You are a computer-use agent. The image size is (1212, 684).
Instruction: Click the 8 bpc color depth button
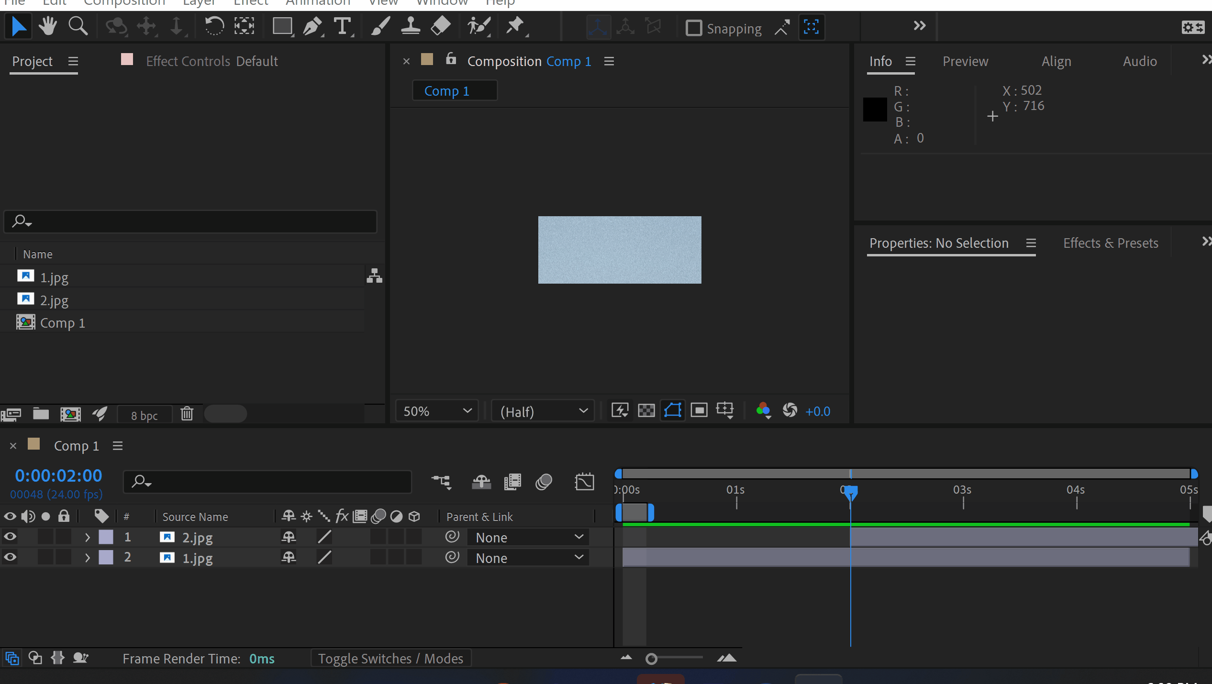click(144, 415)
